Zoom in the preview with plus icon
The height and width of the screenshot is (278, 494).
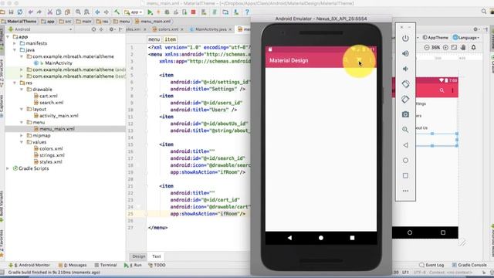(x=445, y=47)
